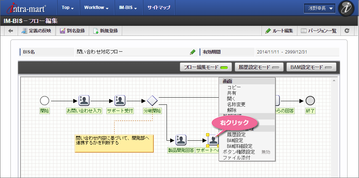359x178 pixels.
Task: Choose 共有 in context menu
Action: click(x=232, y=93)
